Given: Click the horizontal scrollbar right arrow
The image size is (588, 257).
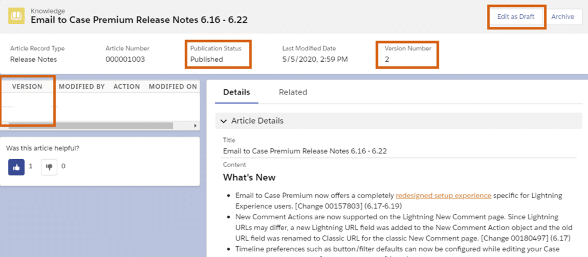Looking at the screenshot, I should (x=195, y=125).
